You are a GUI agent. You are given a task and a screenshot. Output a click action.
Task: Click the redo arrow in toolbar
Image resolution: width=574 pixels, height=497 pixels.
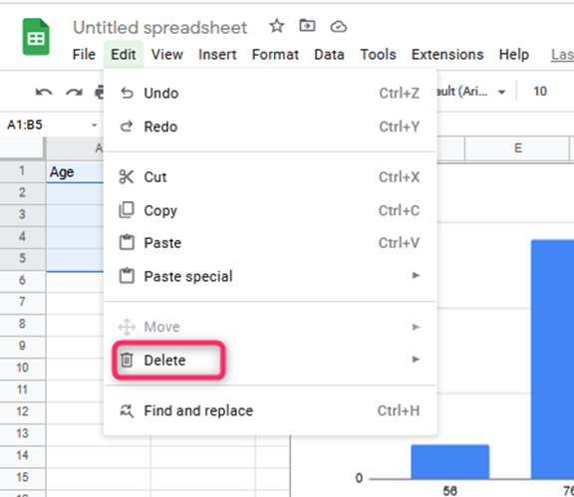(x=74, y=92)
